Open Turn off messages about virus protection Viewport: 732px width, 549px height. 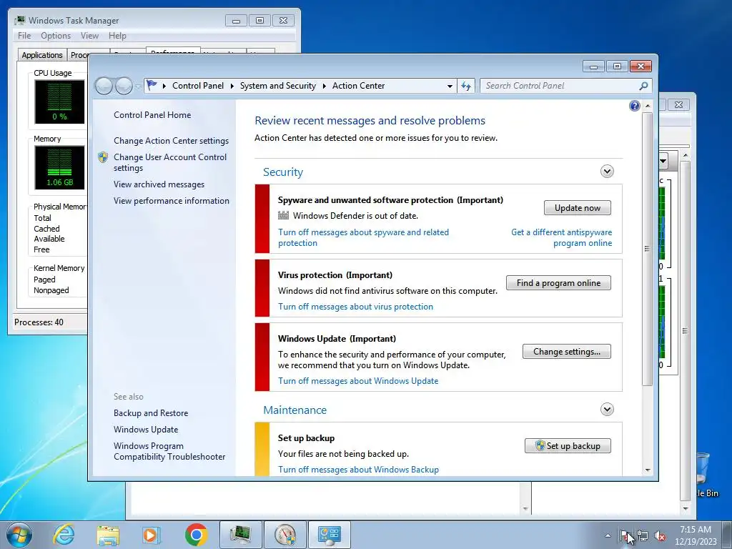tap(356, 306)
